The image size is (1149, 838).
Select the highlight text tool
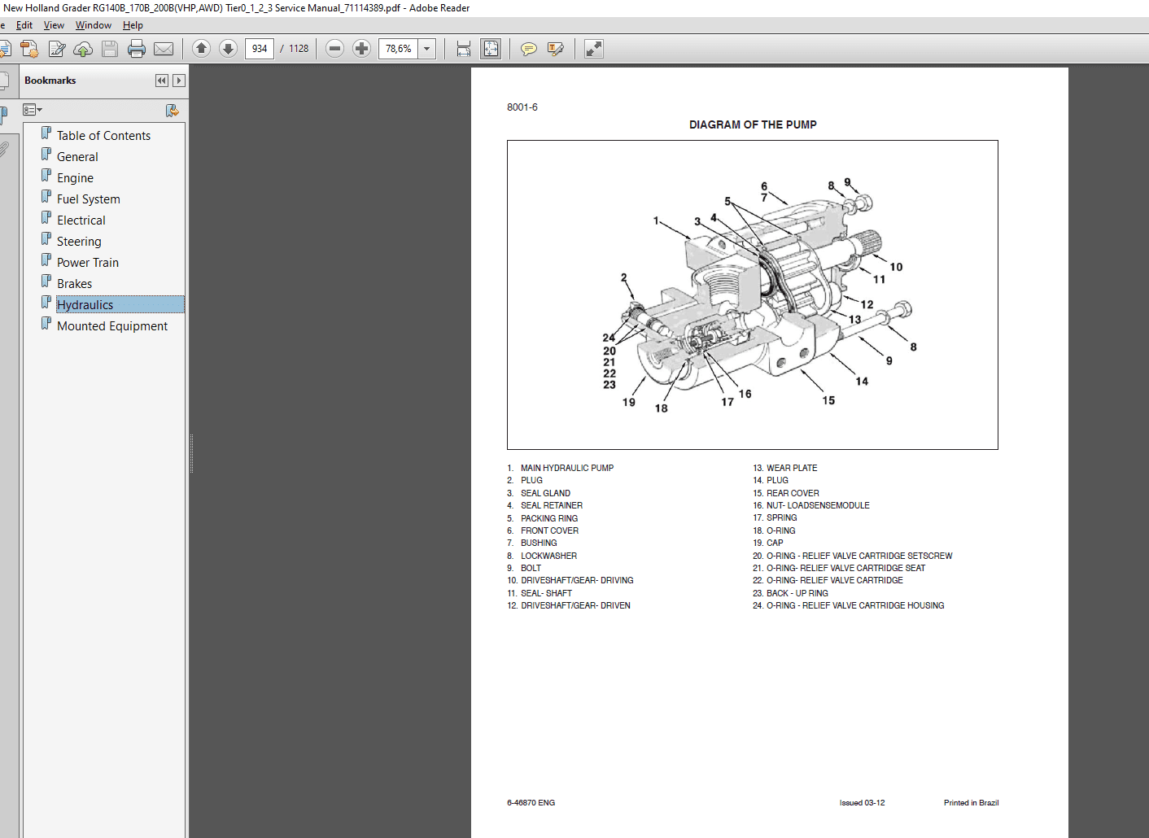tap(556, 49)
